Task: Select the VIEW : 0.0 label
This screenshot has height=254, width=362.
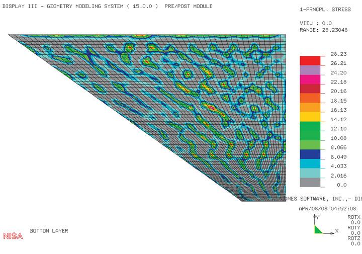Action: point(316,23)
